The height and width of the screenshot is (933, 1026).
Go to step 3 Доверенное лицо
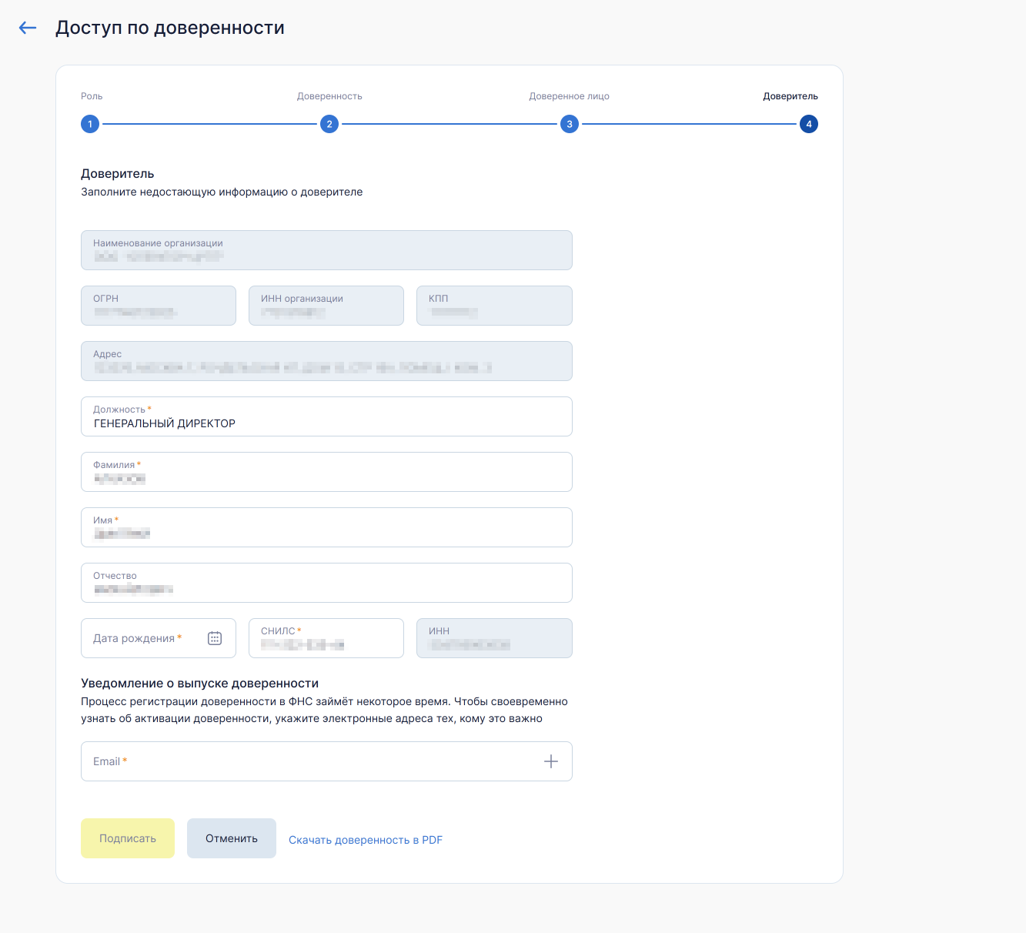[x=570, y=124]
